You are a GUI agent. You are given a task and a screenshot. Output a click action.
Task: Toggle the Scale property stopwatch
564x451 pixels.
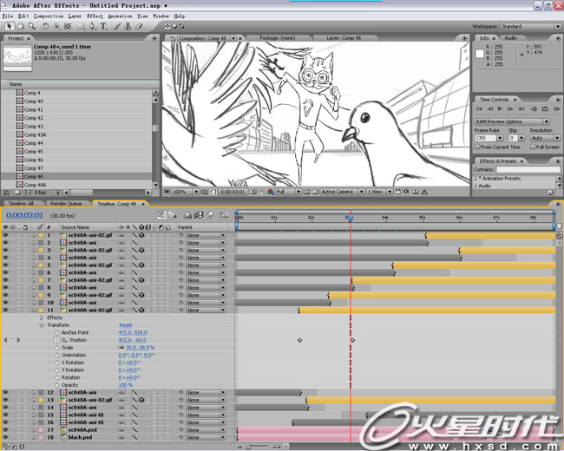tap(56, 348)
